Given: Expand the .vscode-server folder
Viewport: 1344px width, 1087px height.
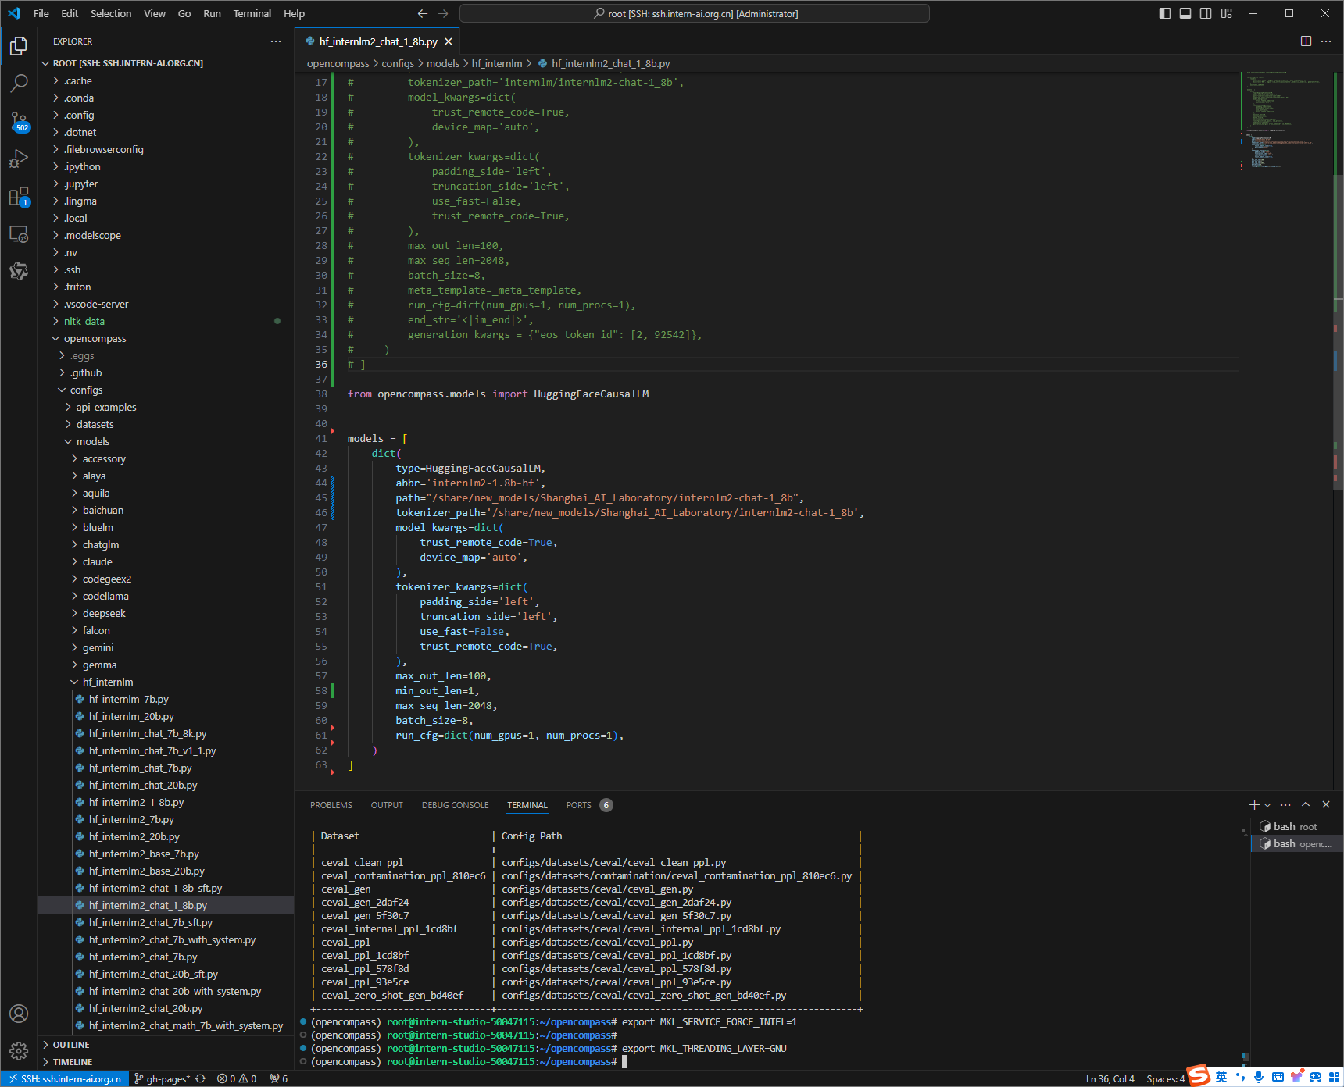Looking at the screenshot, I should pos(96,304).
